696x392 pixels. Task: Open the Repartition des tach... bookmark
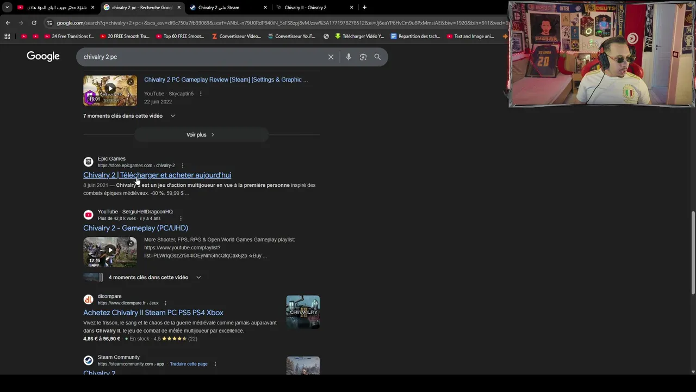(415, 36)
